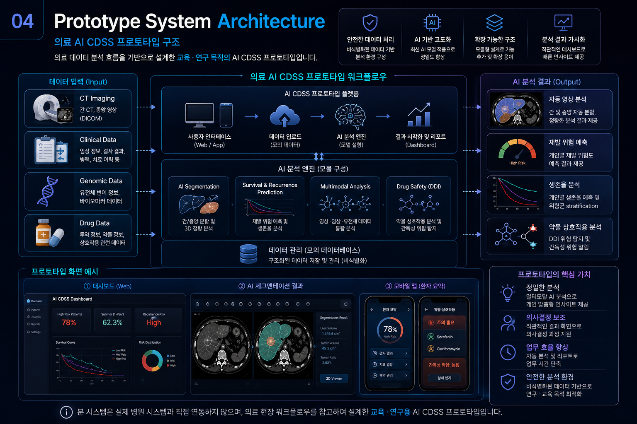Open Patients in dashboard sidebar
This screenshot has width=637, height=424.
(x=34, y=310)
